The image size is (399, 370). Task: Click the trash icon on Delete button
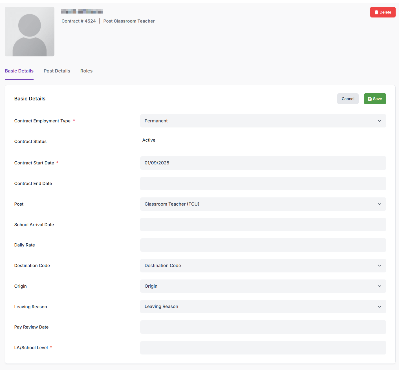tap(376, 12)
